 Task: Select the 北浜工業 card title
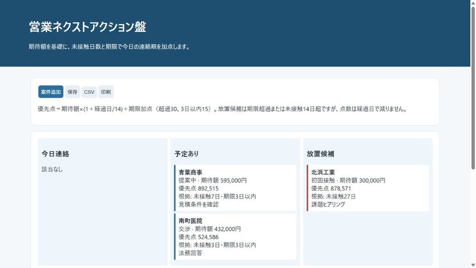(323, 172)
